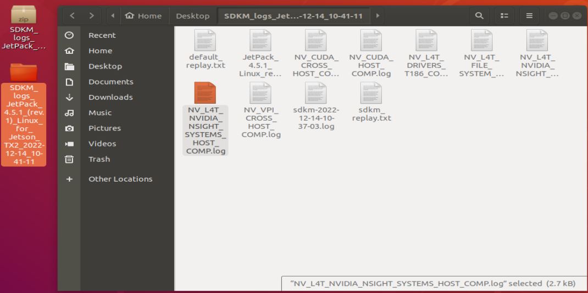The image size is (588, 293).
Task: Open the Home path bar segment
Action: (x=144, y=16)
